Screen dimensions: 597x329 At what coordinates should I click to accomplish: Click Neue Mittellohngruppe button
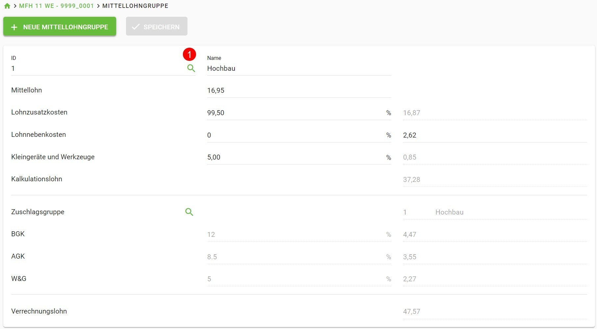click(x=60, y=27)
